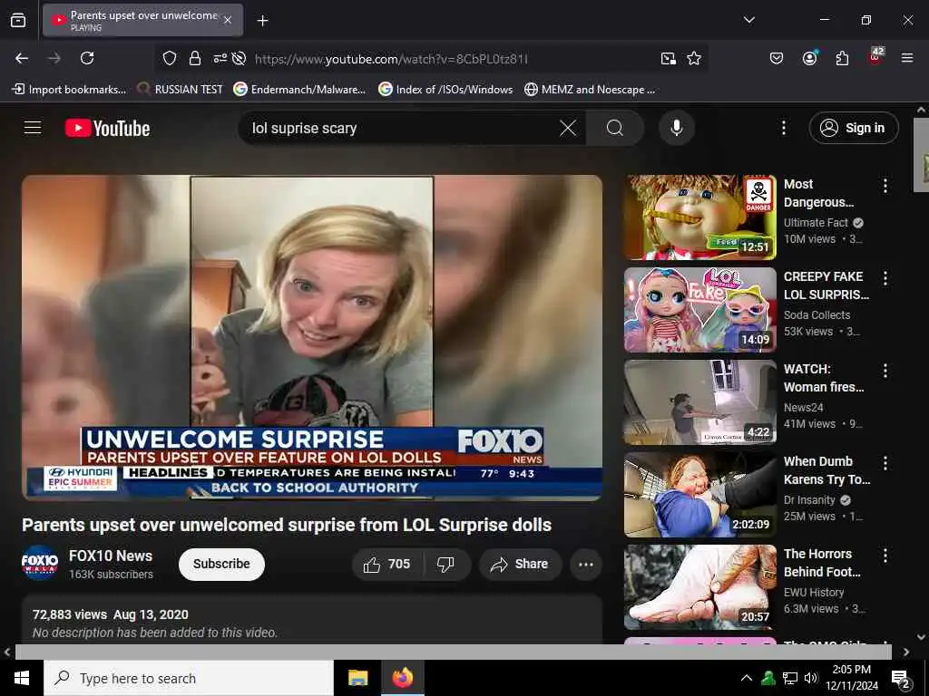Run search with magnifier button
Screen dimensions: 929x696
coord(615,128)
